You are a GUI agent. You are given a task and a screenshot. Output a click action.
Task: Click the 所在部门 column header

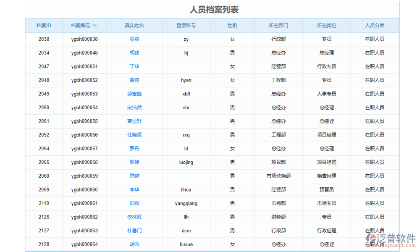click(279, 25)
